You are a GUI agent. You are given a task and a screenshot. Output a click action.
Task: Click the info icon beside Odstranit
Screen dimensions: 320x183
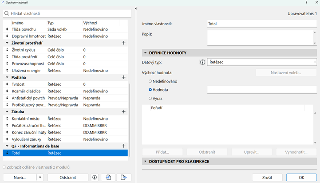coord(95,177)
